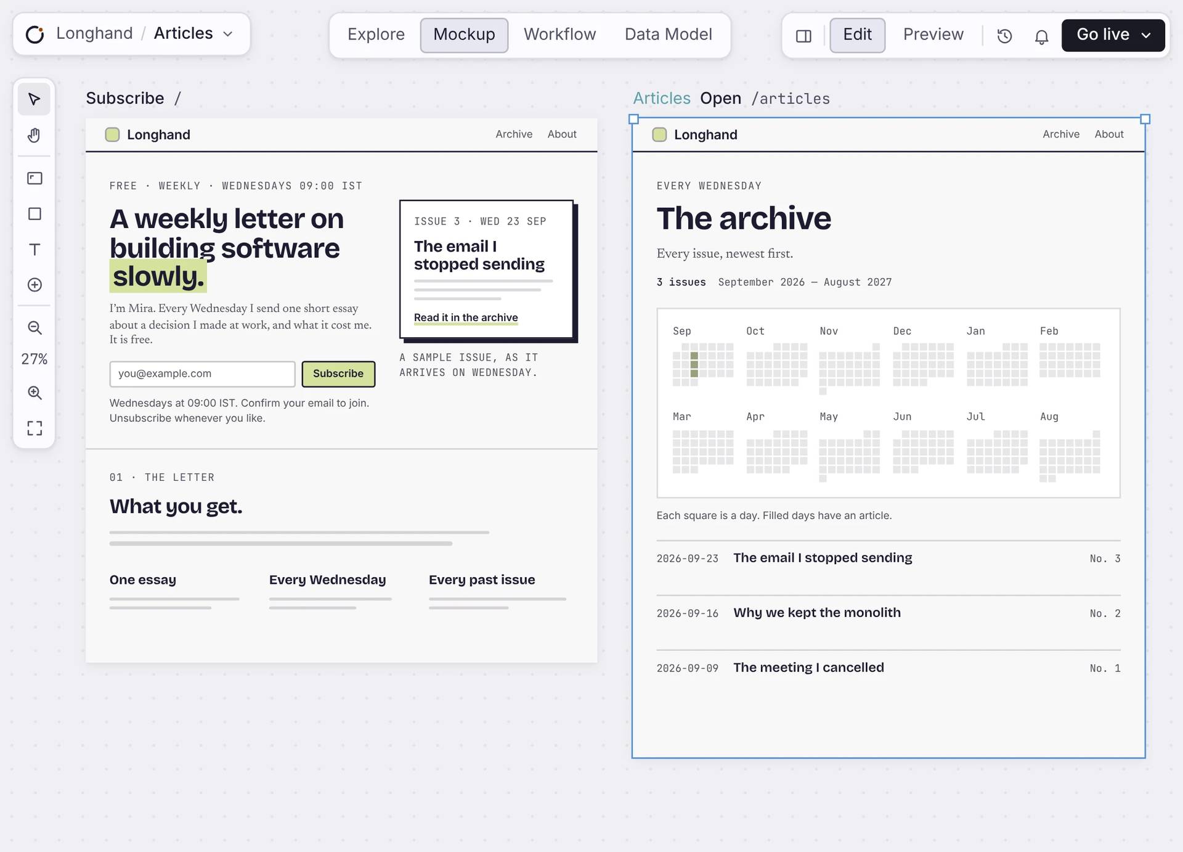
Task: Select the Subscribe screen title
Action: click(125, 98)
